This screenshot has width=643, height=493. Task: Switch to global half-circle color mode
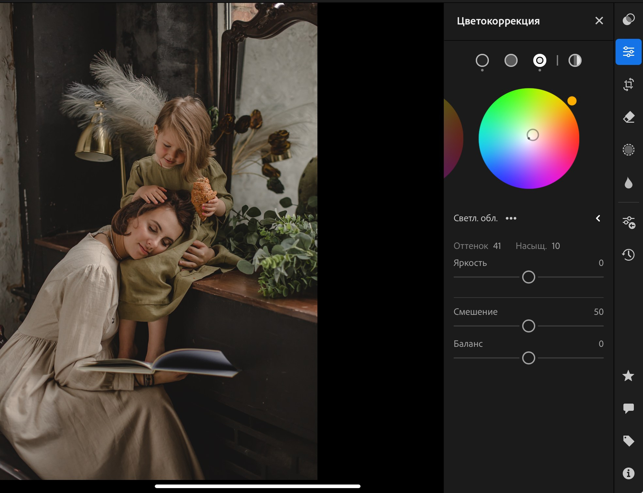click(x=575, y=60)
